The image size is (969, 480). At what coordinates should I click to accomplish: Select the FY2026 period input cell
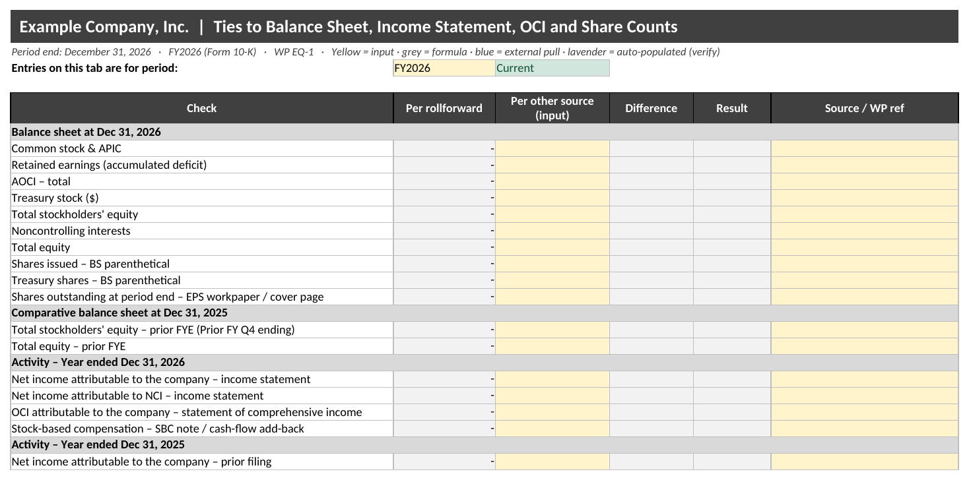pos(444,68)
